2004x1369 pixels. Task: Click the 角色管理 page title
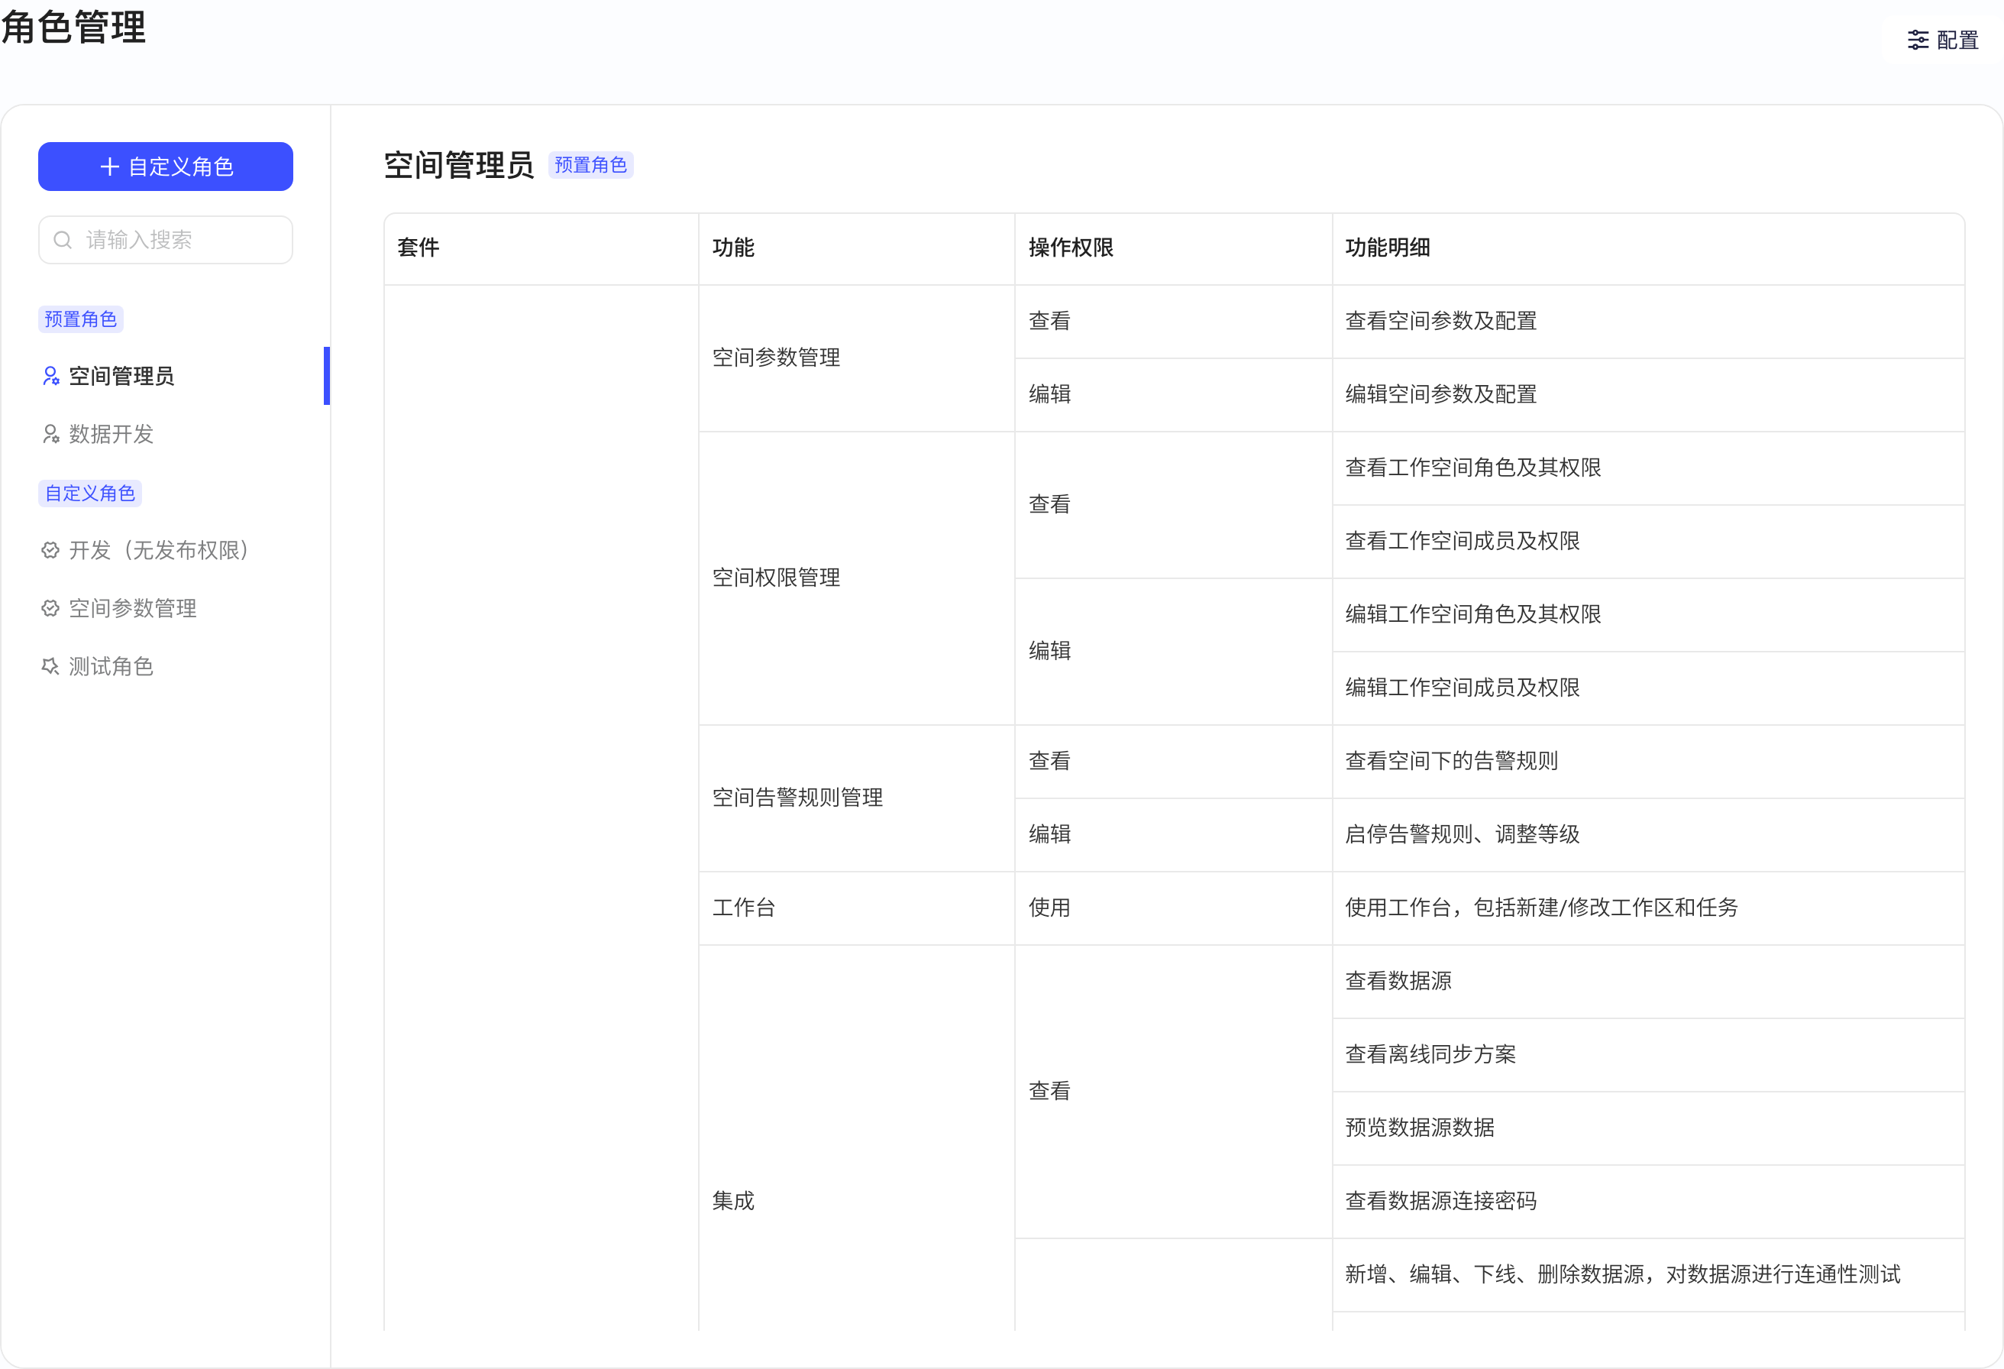pyautogui.click(x=73, y=27)
